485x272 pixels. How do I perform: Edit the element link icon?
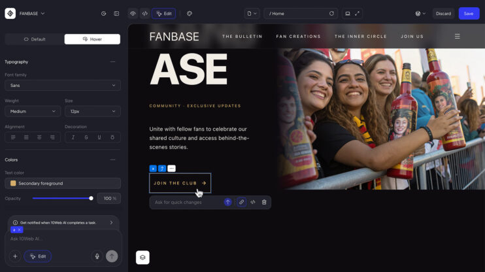[241, 202]
